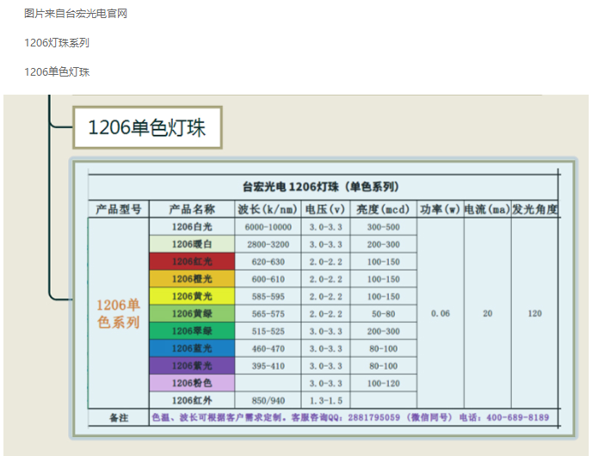Click the orange 1206橙光 cell
Screen dimensions: 593x456
(192, 279)
